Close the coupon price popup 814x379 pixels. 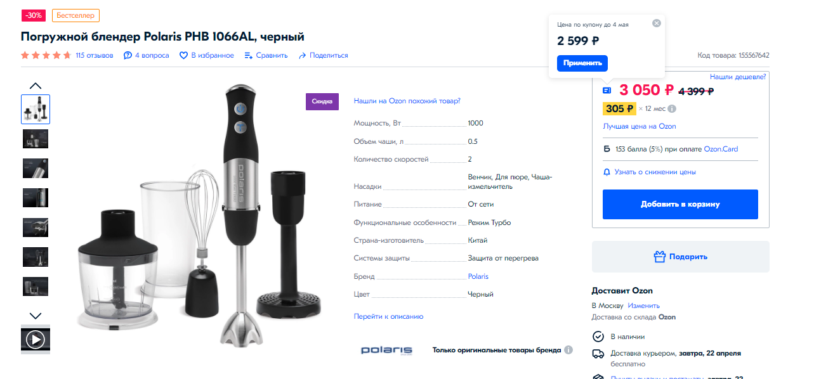pos(657,23)
